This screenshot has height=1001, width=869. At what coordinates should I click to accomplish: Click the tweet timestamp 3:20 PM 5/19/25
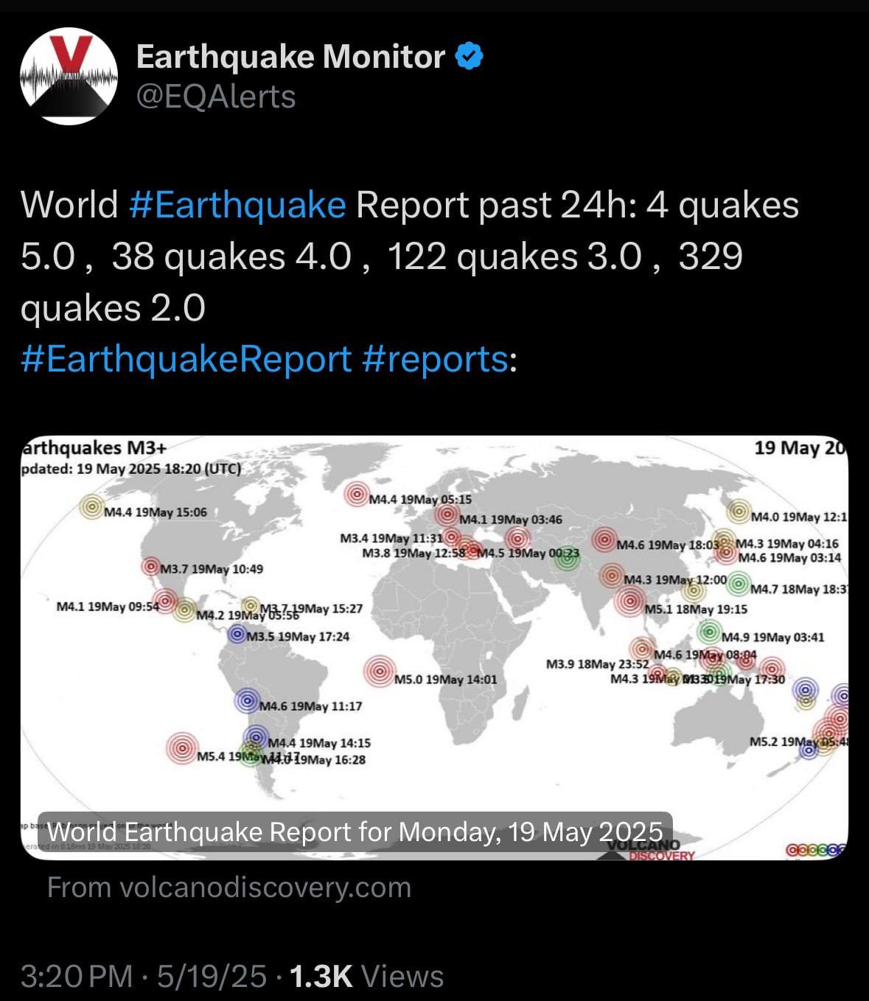click(x=143, y=976)
